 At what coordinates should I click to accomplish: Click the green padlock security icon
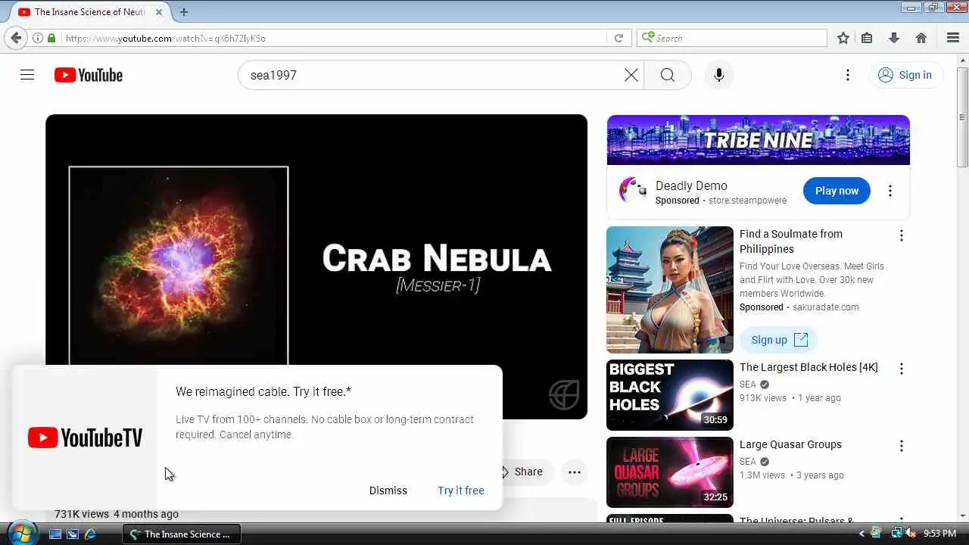[x=51, y=38]
